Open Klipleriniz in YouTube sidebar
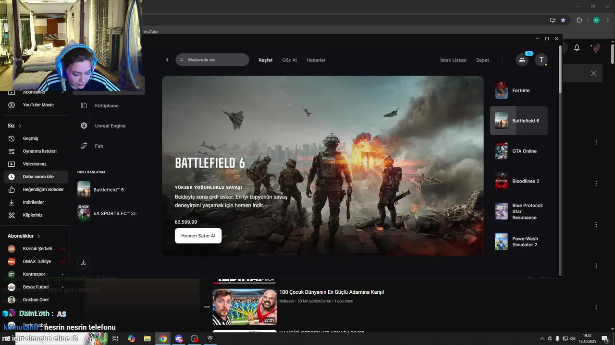Viewport: 615px width, 345px height. 34,215
